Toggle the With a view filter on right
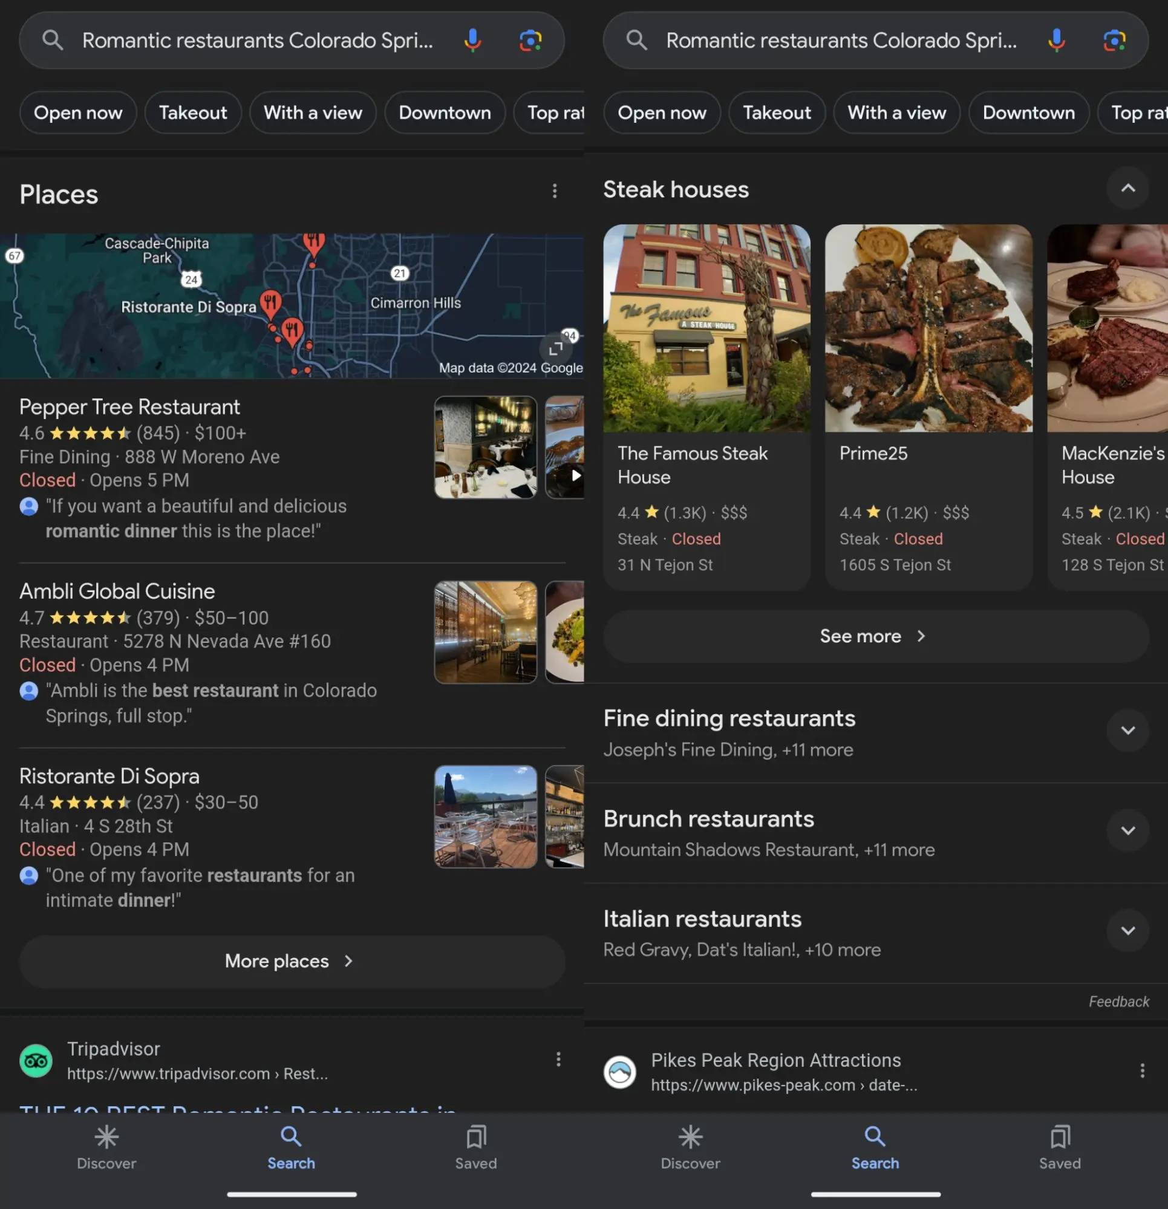 coord(896,113)
